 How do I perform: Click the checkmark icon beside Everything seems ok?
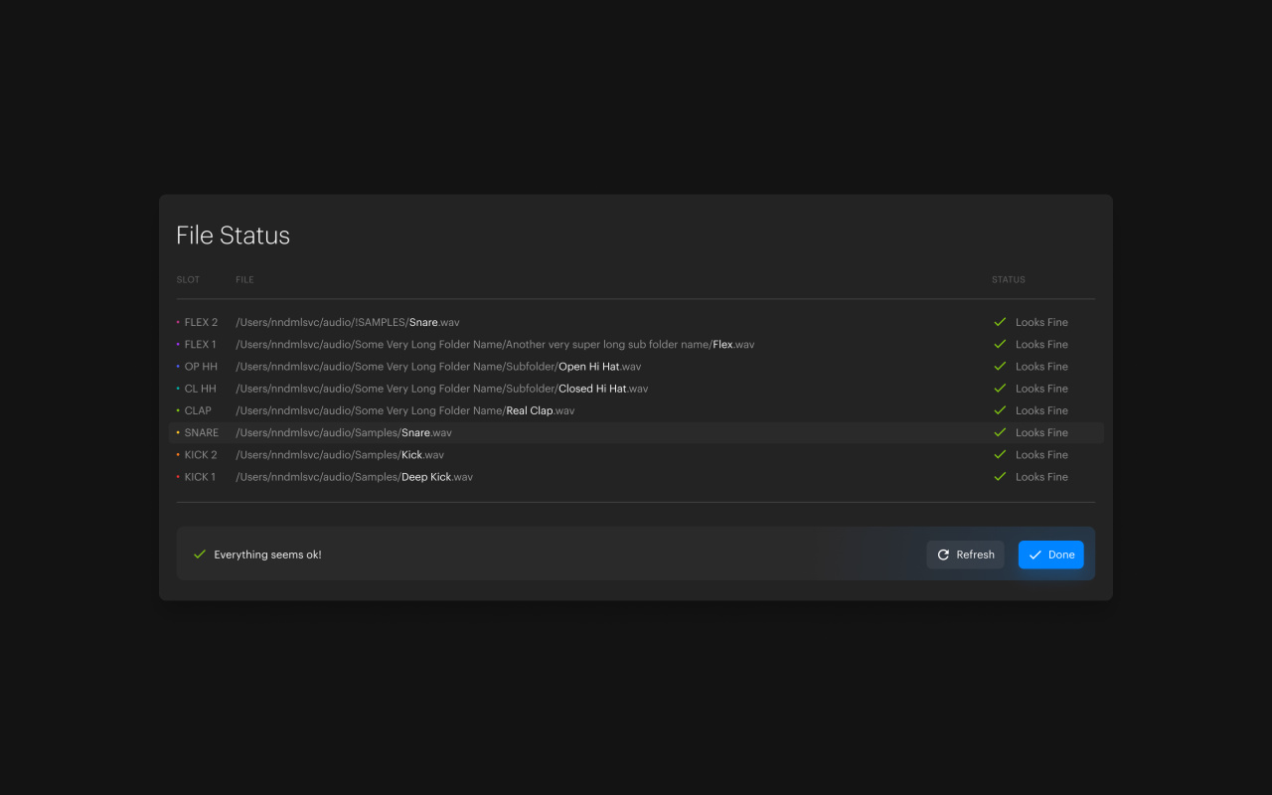pos(200,555)
